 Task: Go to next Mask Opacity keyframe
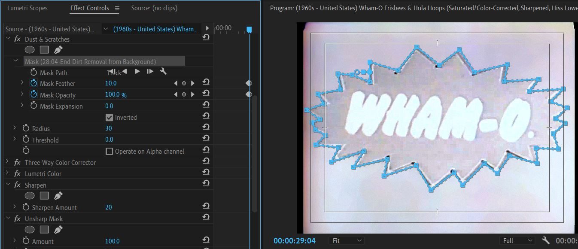[193, 94]
